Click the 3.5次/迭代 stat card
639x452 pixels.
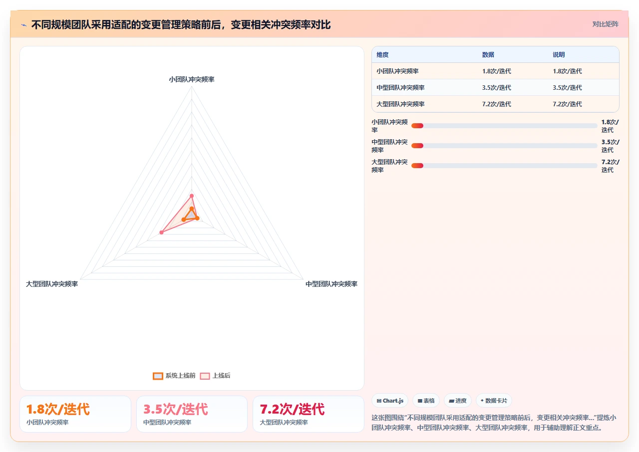pyautogui.click(x=192, y=414)
